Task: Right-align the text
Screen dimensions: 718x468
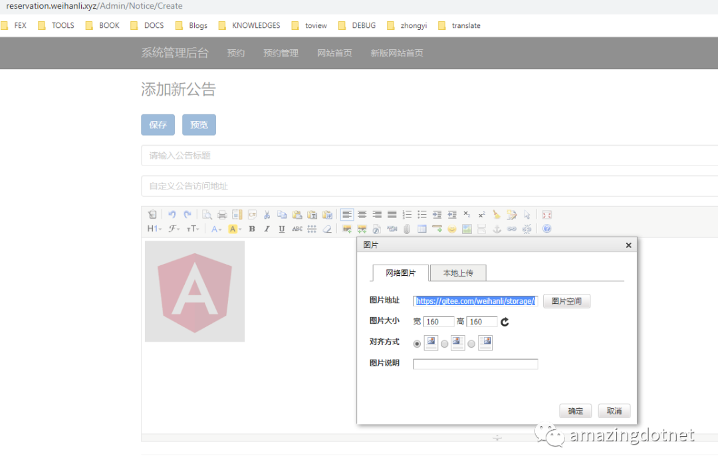Action: 377,214
